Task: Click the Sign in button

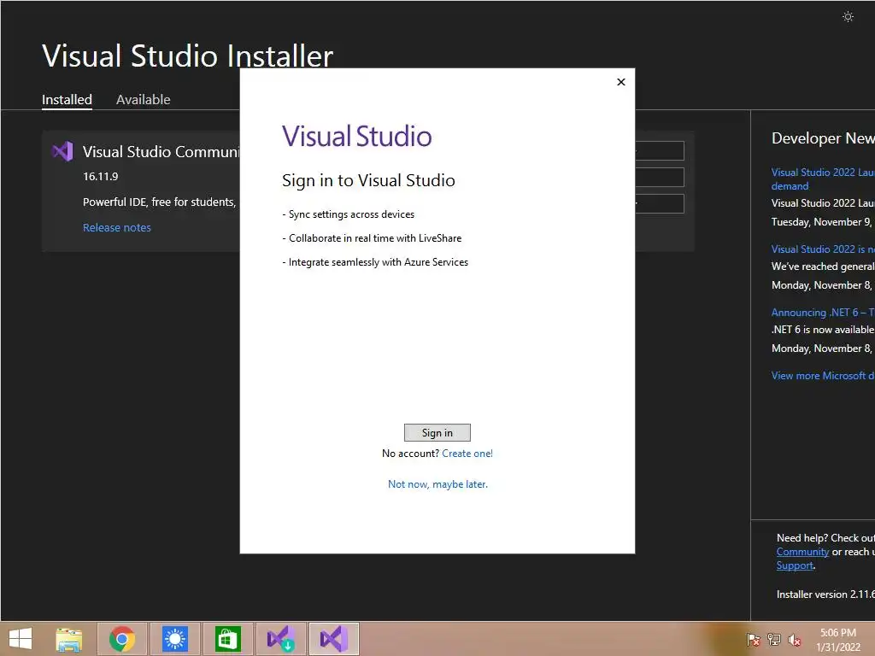Action: (x=437, y=433)
